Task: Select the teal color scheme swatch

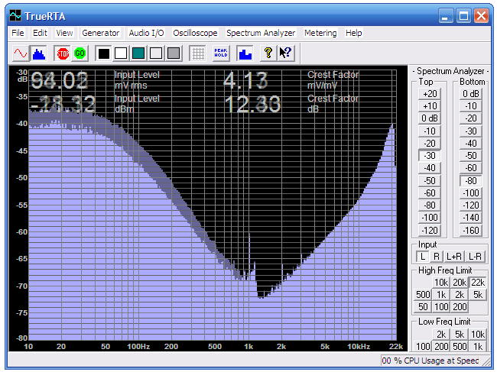Action: (x=138, y=53)
